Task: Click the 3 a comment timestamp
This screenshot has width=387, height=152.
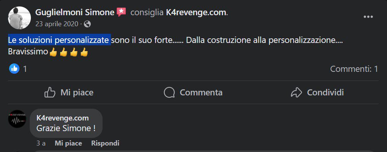Action: tap(41, 143)
